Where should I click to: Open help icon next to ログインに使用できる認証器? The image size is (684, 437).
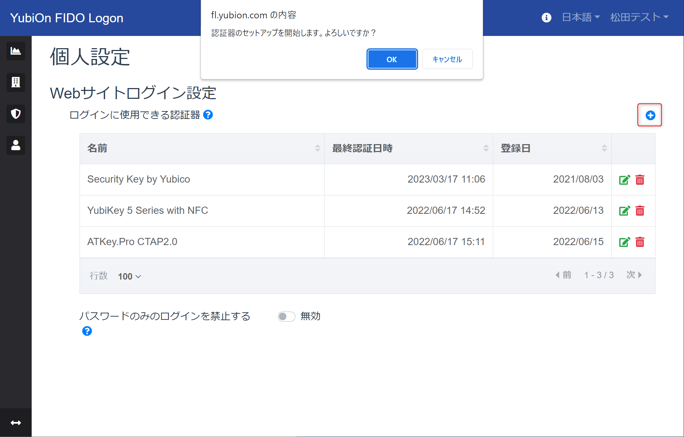tap(208, 115)
